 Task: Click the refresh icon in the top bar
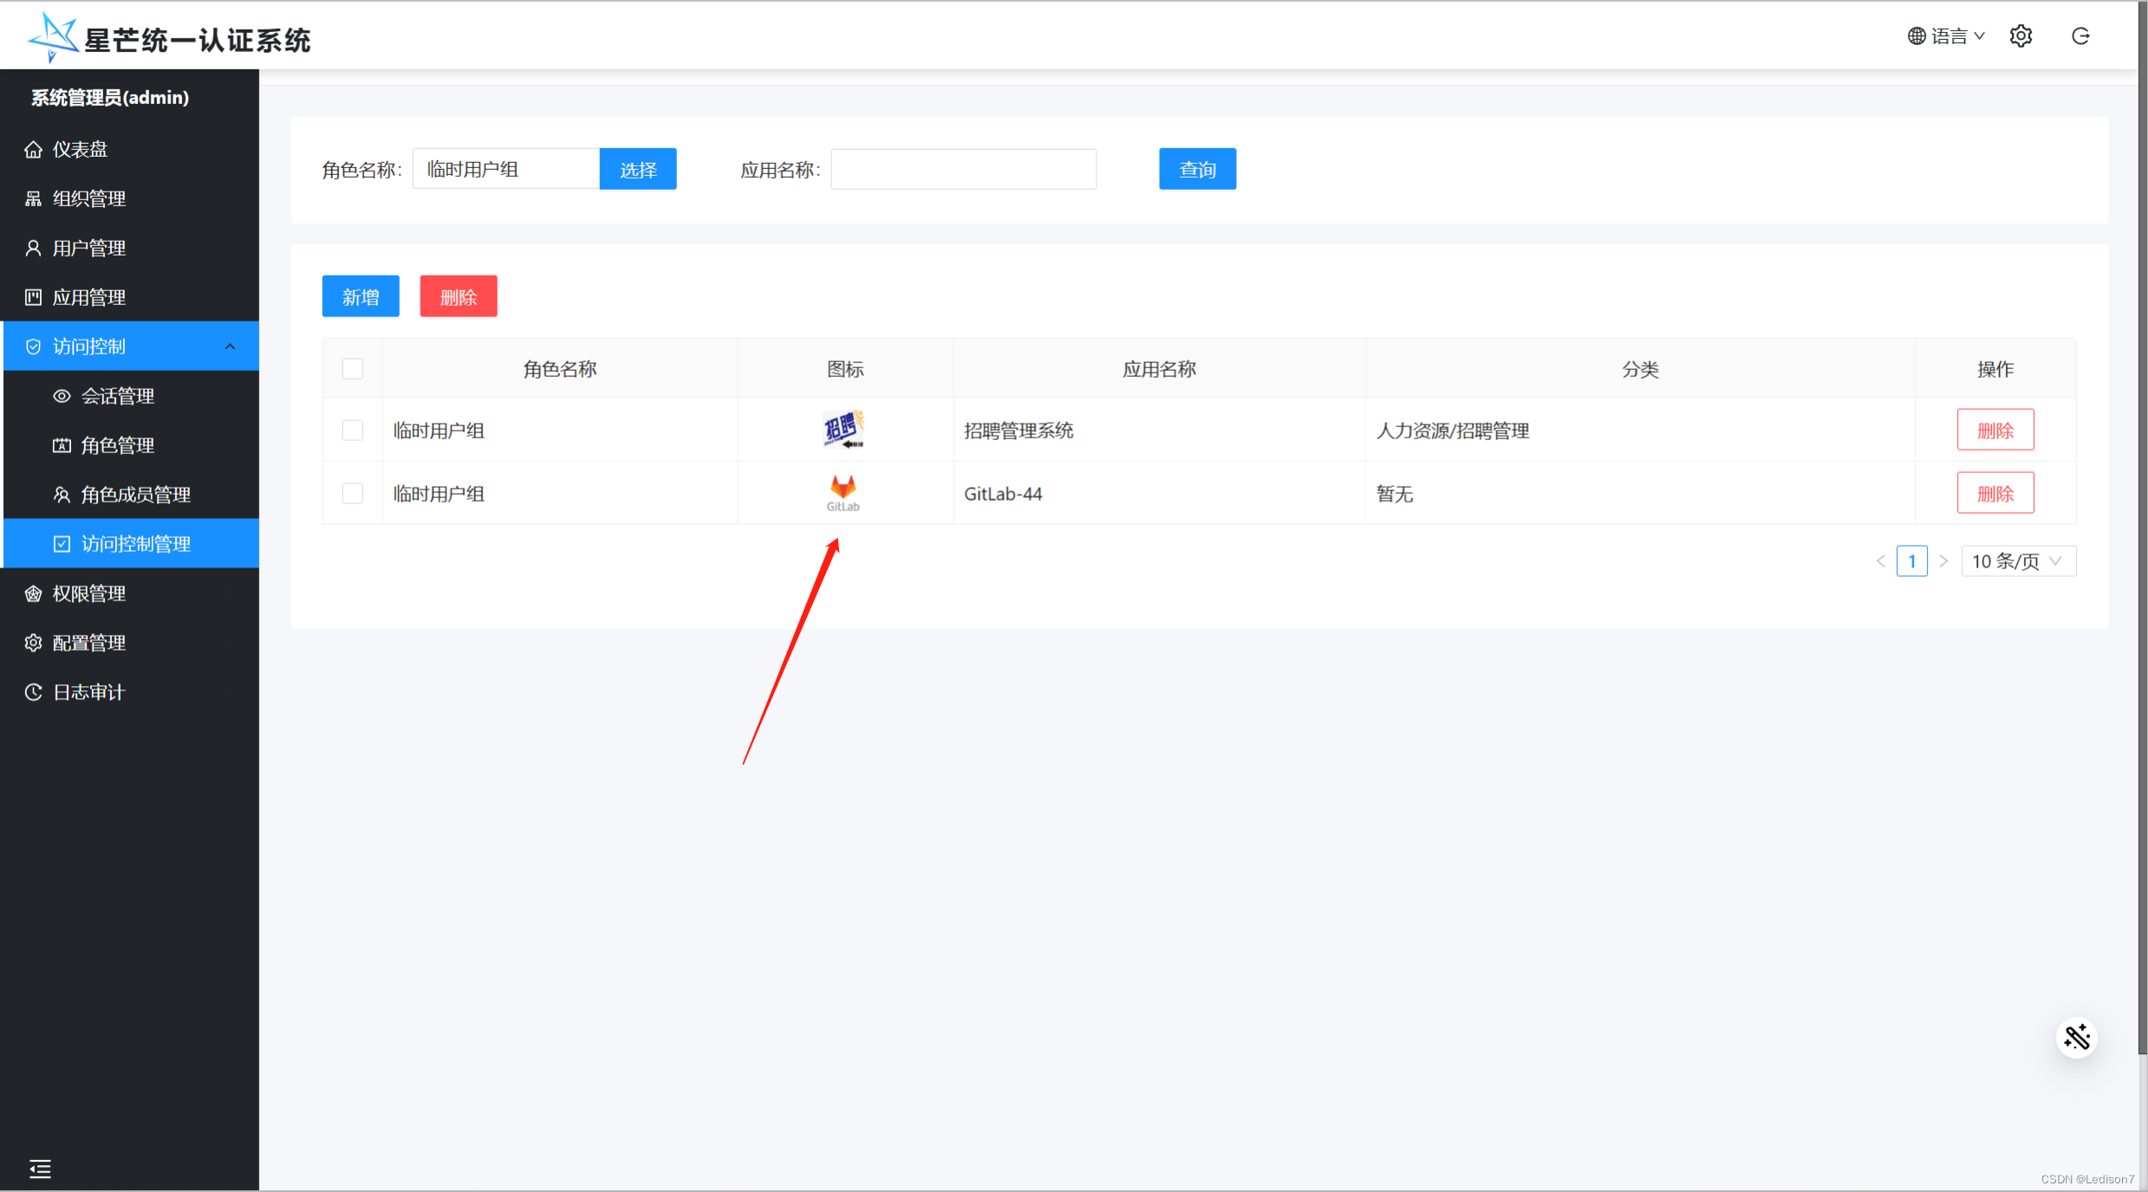(2081, 36)
